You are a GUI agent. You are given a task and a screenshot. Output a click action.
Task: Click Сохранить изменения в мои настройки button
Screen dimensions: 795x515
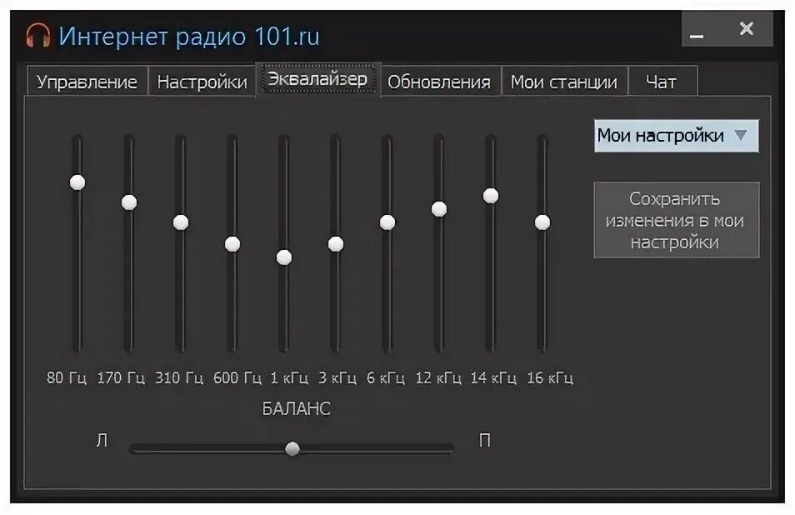pos(677,220)
